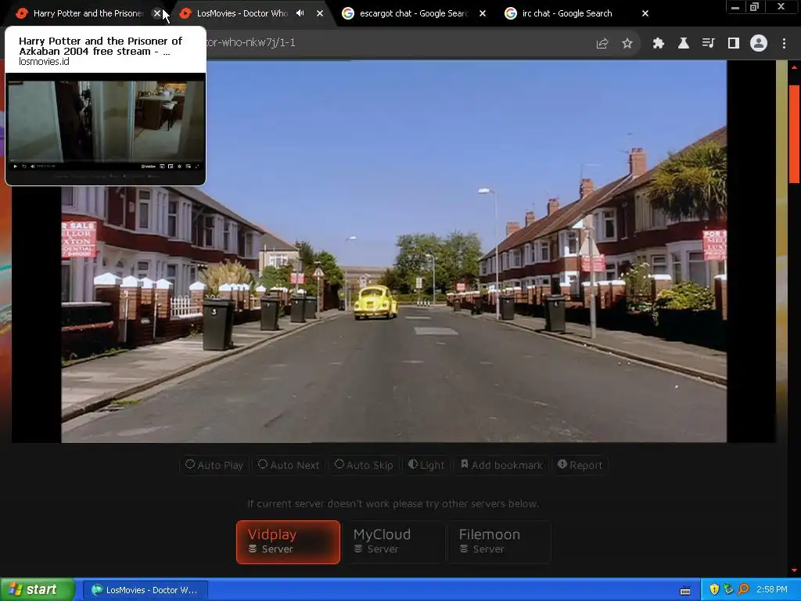Close the Harry Potter tab
The image size is (801, 601).
tap(157, 13)
